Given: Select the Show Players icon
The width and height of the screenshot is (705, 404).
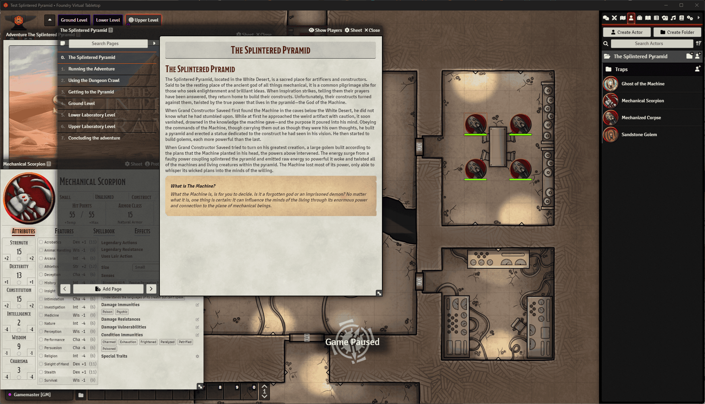Looking at the screenshot, I should [311, 30].
